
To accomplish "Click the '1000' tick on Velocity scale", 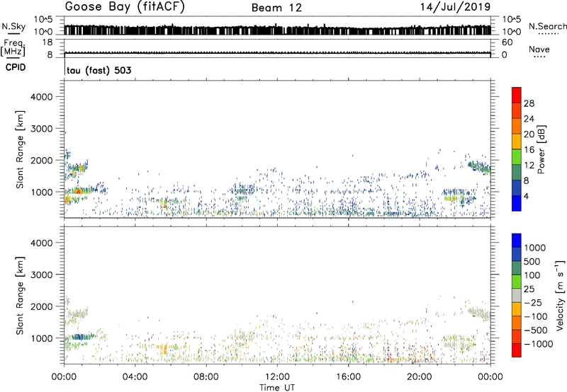I will click(x=535, y=248).
